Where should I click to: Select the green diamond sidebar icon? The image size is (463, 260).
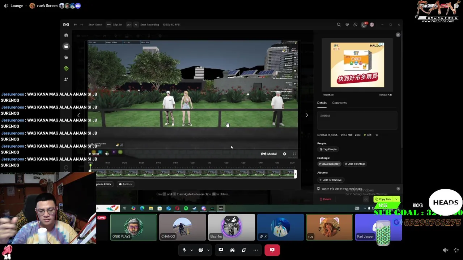pyautogui.click(x=66, y=68)
